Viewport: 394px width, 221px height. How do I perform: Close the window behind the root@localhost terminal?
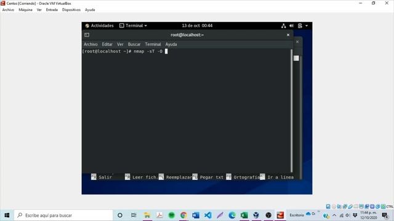297,42
